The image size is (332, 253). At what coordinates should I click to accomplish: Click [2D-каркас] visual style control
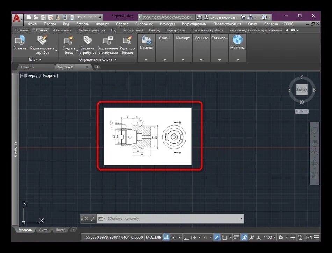pos(48,75)
